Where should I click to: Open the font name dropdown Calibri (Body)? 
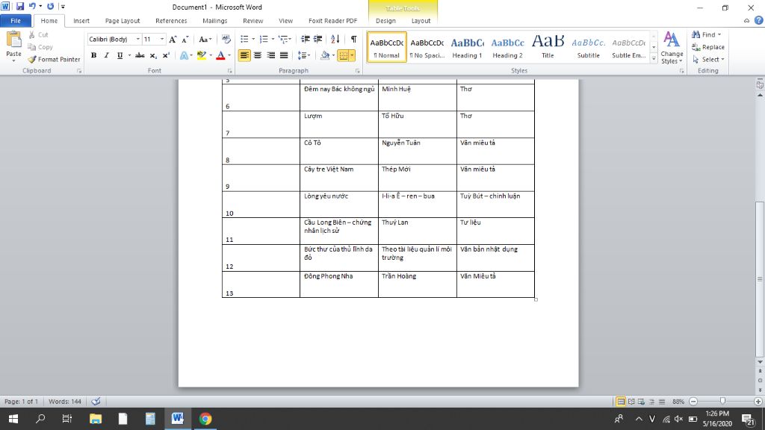[x=138, y=39]
